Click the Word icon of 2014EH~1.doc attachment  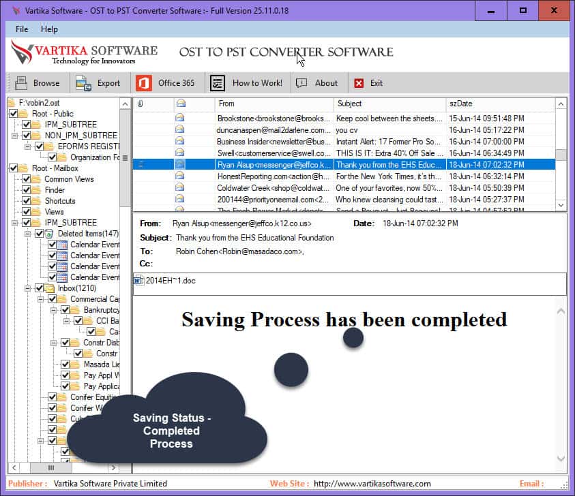[x=138, y=281]
